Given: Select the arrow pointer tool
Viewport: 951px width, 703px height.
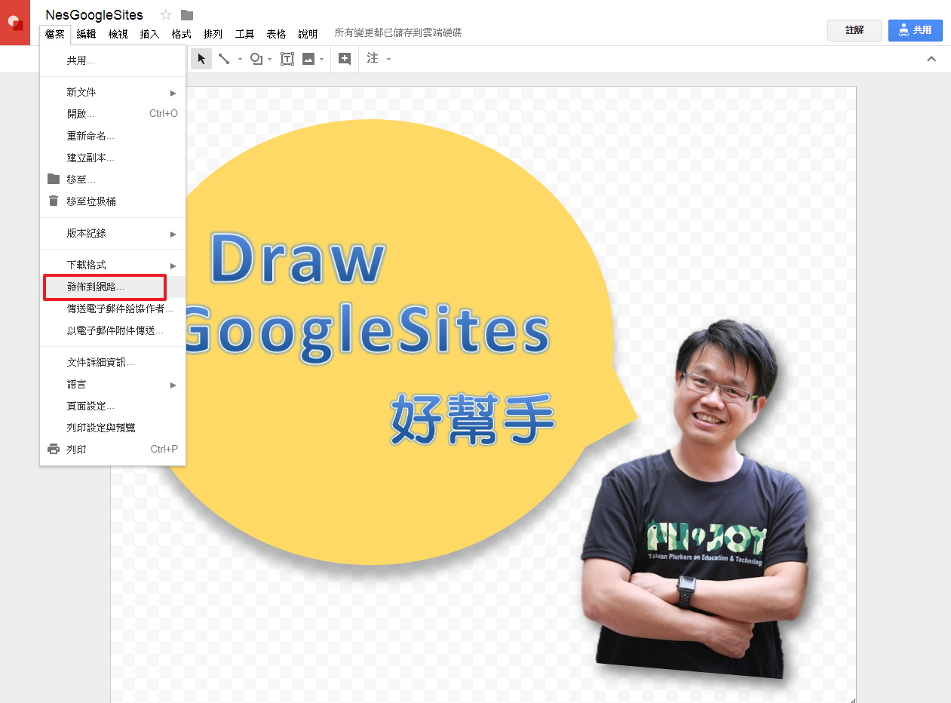Looking at the screenshot, I should point(201,59).
